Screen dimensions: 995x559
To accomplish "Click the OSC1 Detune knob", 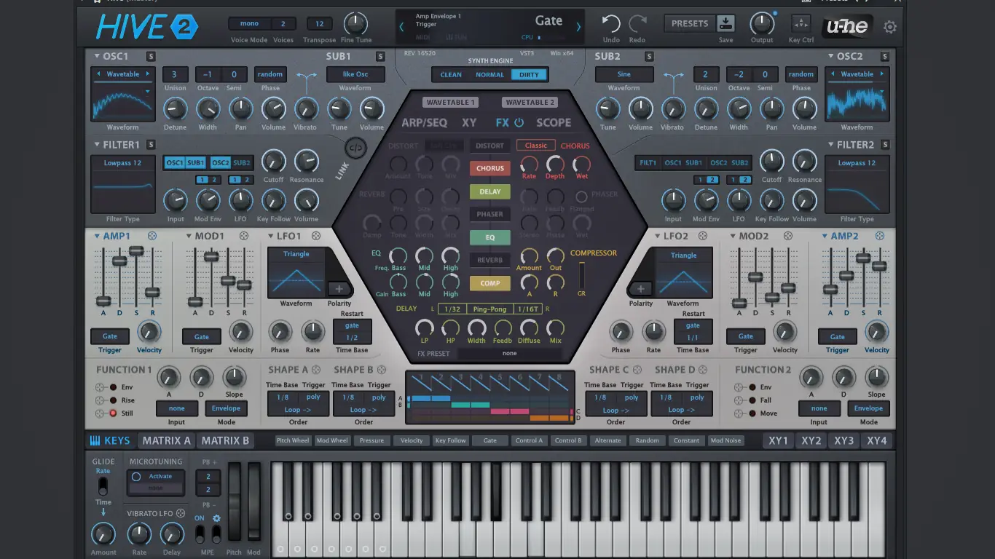I will pyautogui.click(x=175, y=109).
